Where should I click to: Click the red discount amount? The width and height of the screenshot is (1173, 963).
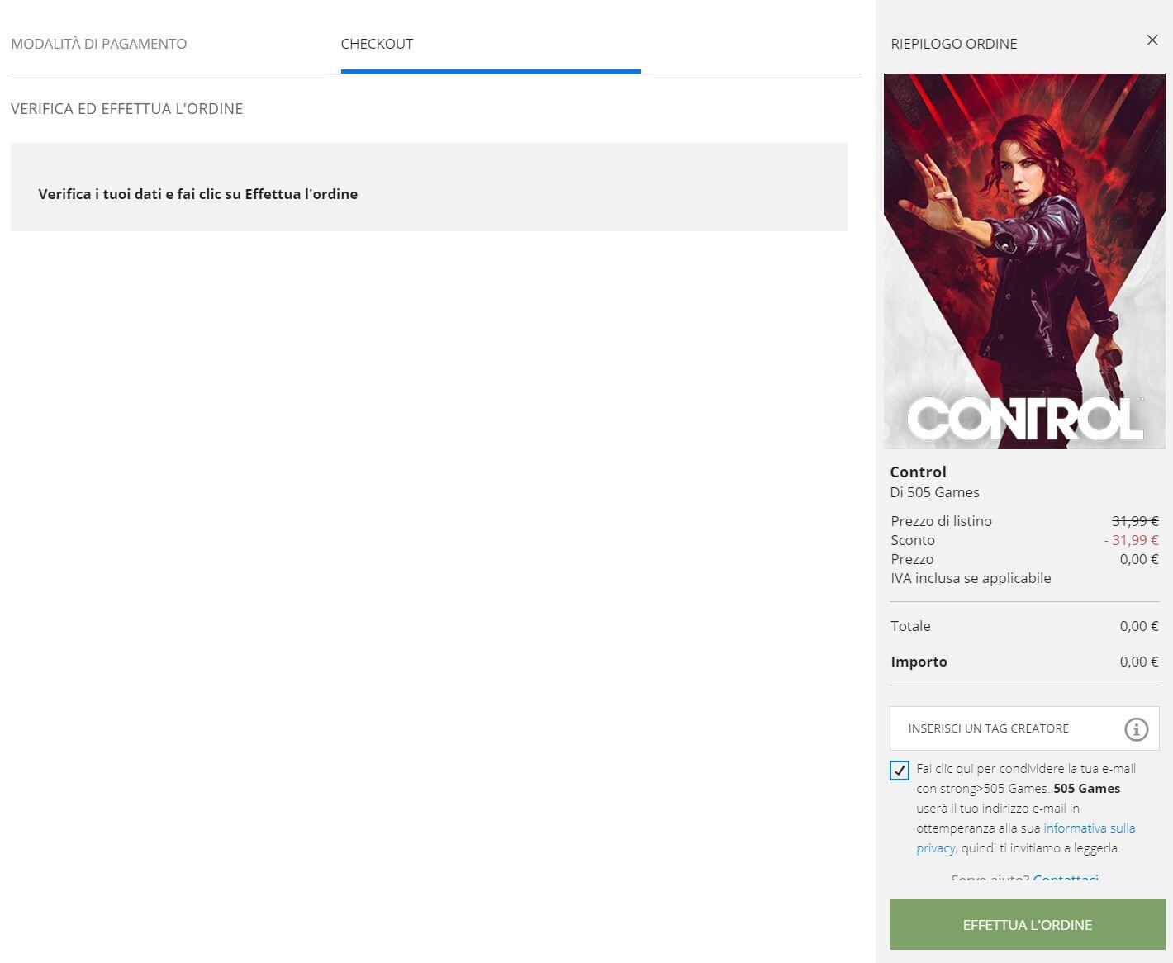pyautogui.click(x=1131, y=540)
